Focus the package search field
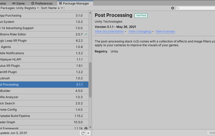This screenshot has height=136, width=215. tap(196, 8)
